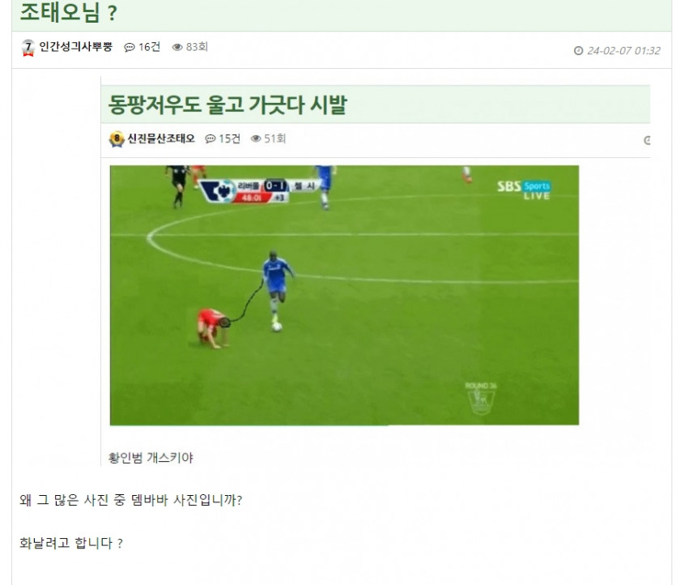Click the cut-off clock icon in the quoted post
This screenshot has width=676, height=585.
(x=647, y=140)
